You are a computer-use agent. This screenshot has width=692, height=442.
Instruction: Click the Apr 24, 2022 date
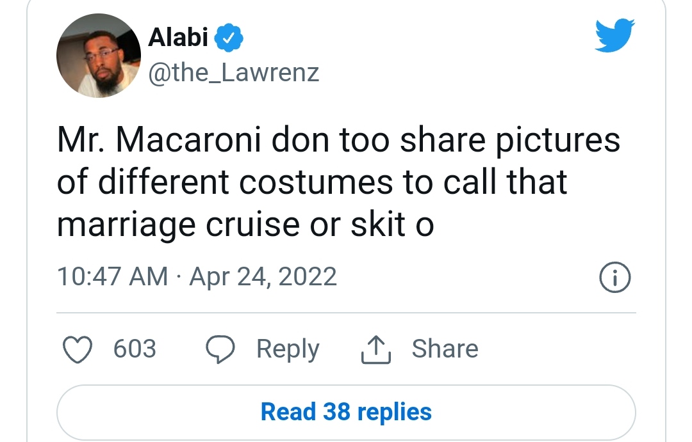tap(263, 276)
